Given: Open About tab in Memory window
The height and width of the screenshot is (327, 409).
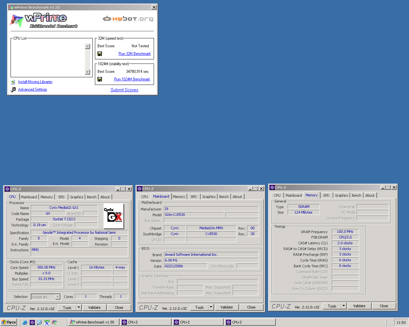Looking at the screenshot, I should [x=370, y=195].
